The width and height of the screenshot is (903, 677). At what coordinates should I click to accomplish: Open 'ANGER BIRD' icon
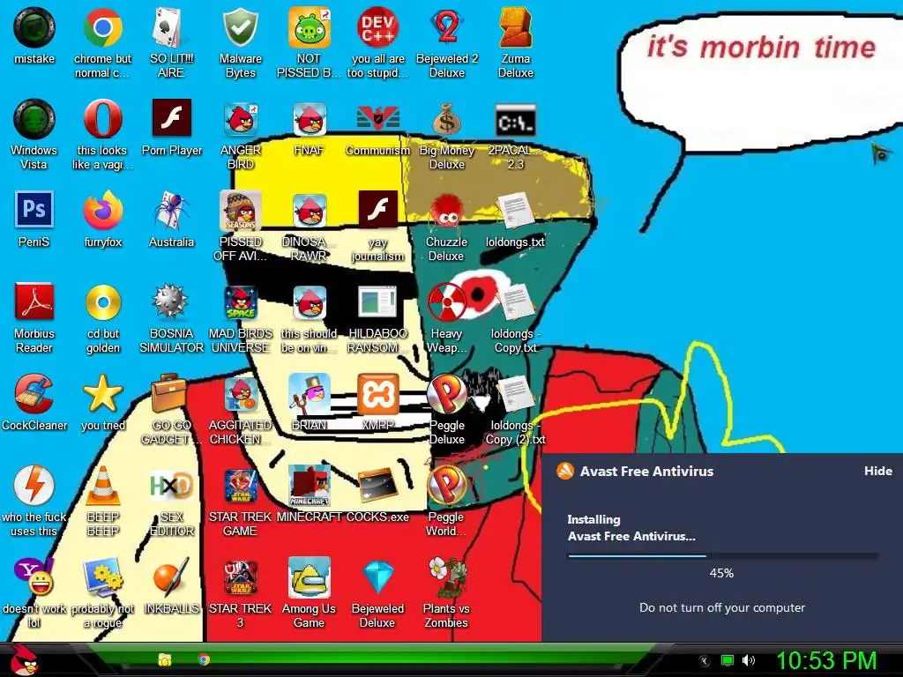(240, 119)
